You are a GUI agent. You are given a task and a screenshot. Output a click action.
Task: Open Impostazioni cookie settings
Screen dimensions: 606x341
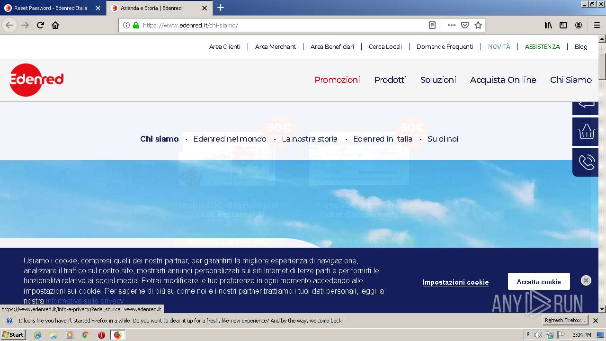(455, 282)
